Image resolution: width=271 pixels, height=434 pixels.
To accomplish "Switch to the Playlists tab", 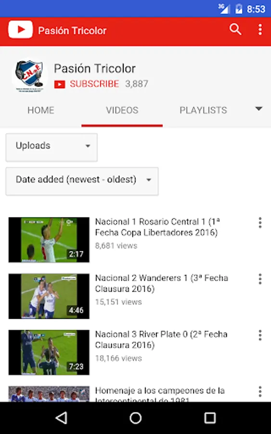I will [x=203, y=110].
